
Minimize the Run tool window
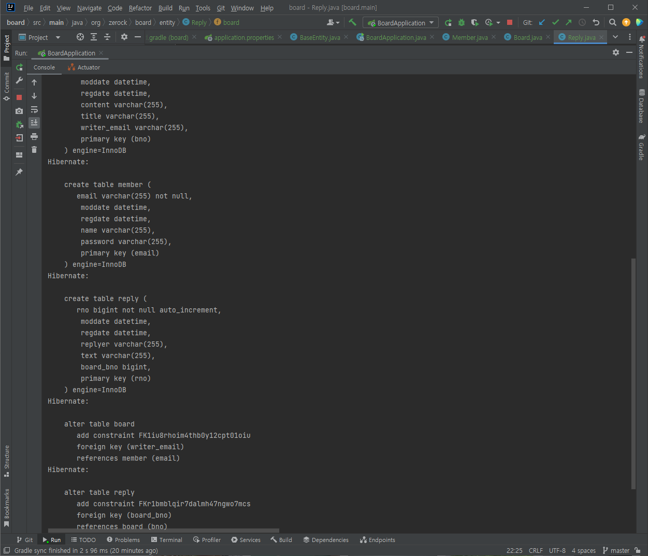tap(629, 52)
